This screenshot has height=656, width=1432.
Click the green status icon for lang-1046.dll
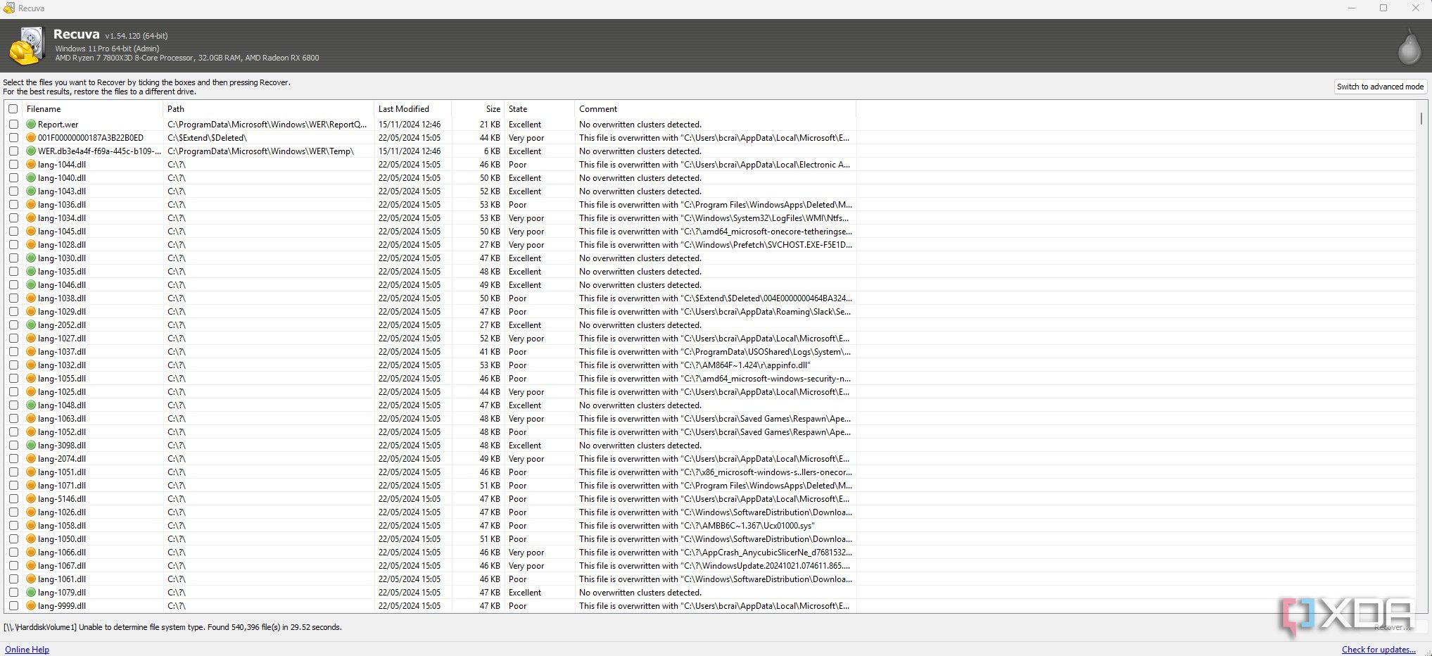31,285
